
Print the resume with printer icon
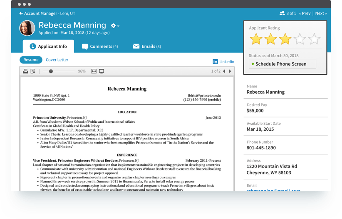click(x=25, y=71)
